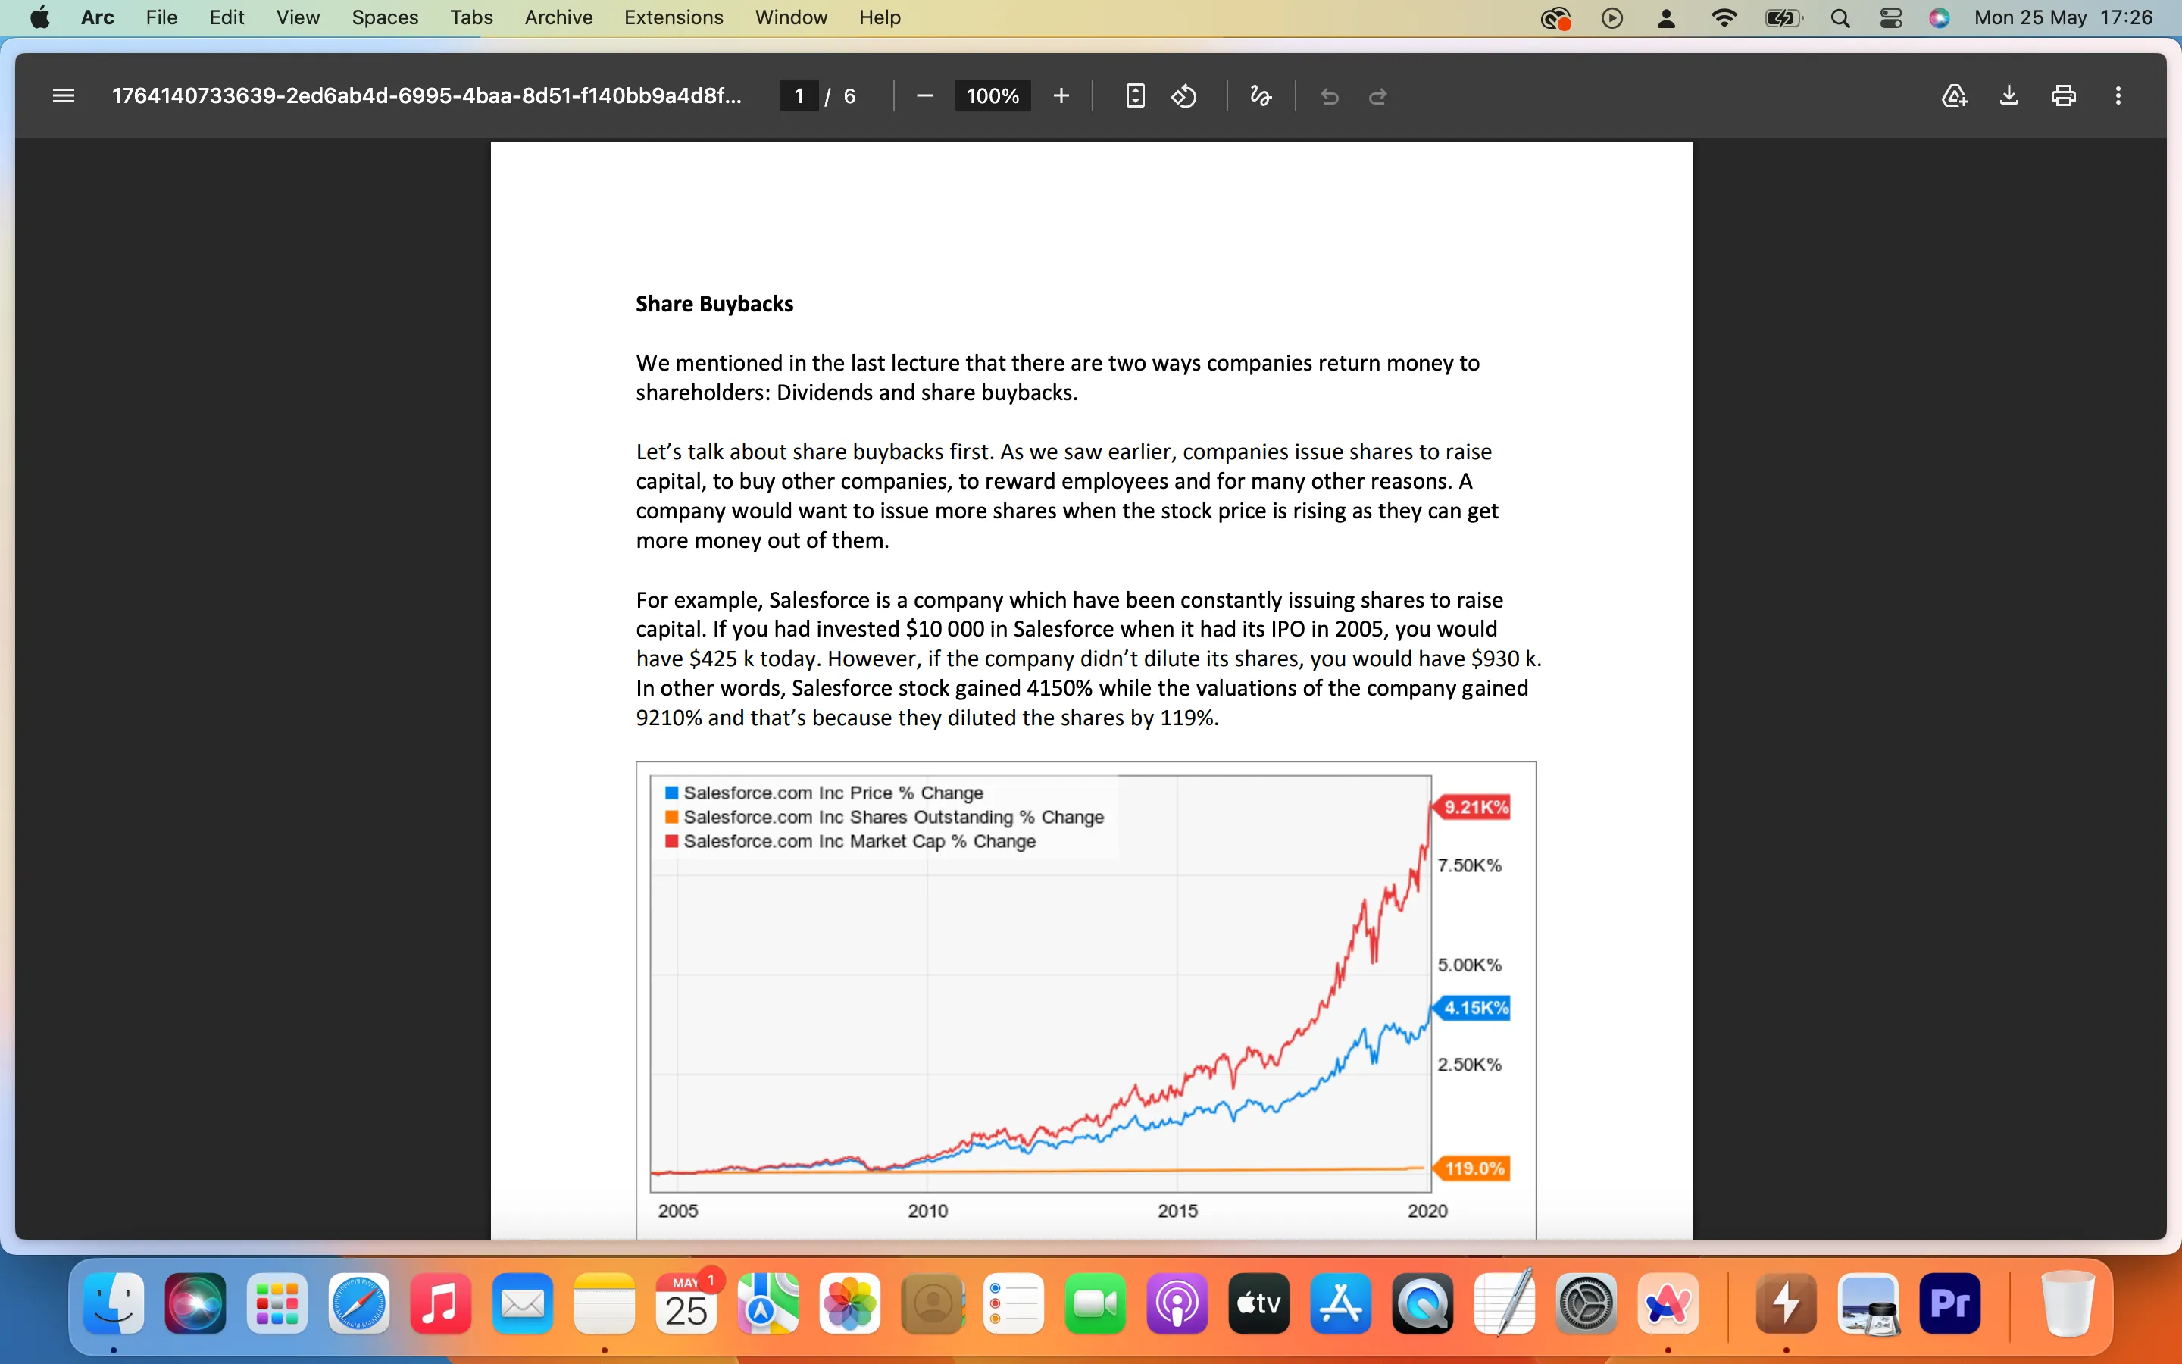Image resolution: width=2182 pixels, height=1364 pixels.
Task: Open Finder from the dock
Action: (114, 1303)
